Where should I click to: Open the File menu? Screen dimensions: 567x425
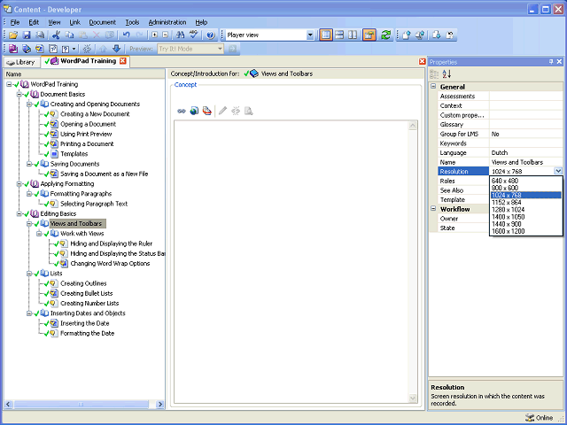[x=15, y=22]
